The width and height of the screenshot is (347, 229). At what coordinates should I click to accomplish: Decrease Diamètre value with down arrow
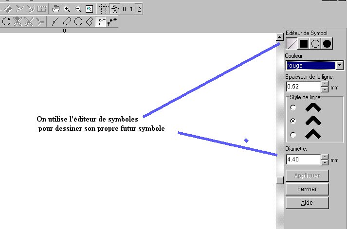click(325, 162)
